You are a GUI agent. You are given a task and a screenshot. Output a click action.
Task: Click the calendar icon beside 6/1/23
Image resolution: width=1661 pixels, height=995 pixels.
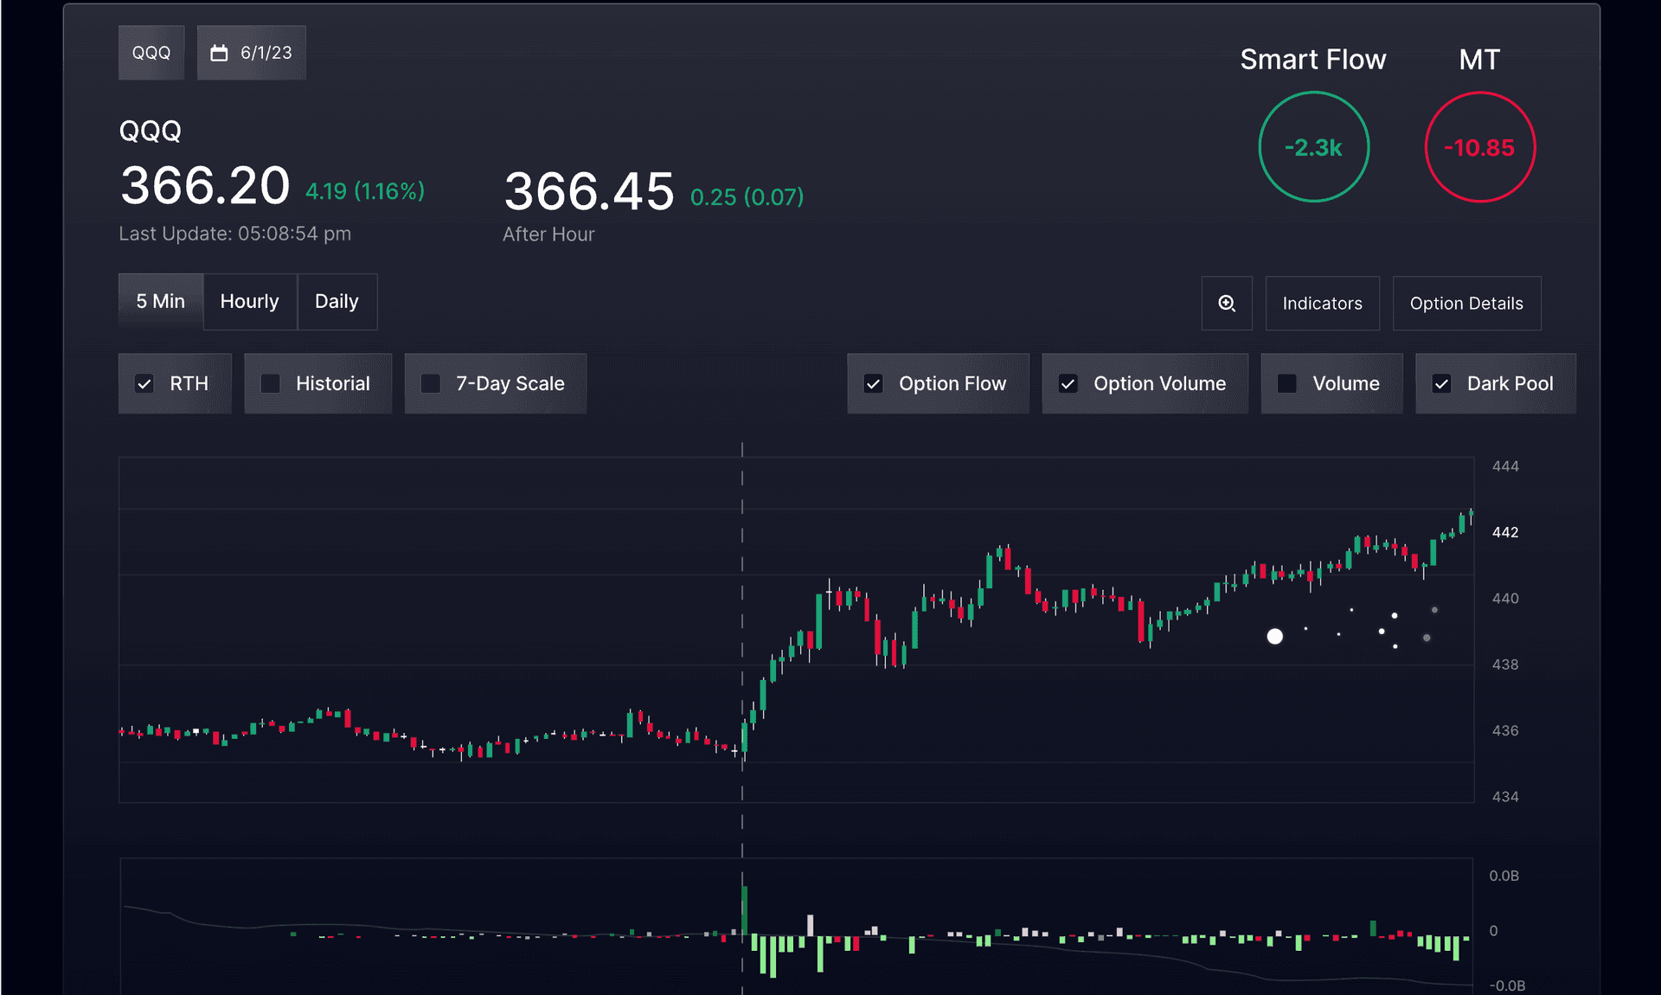[220, 53]
